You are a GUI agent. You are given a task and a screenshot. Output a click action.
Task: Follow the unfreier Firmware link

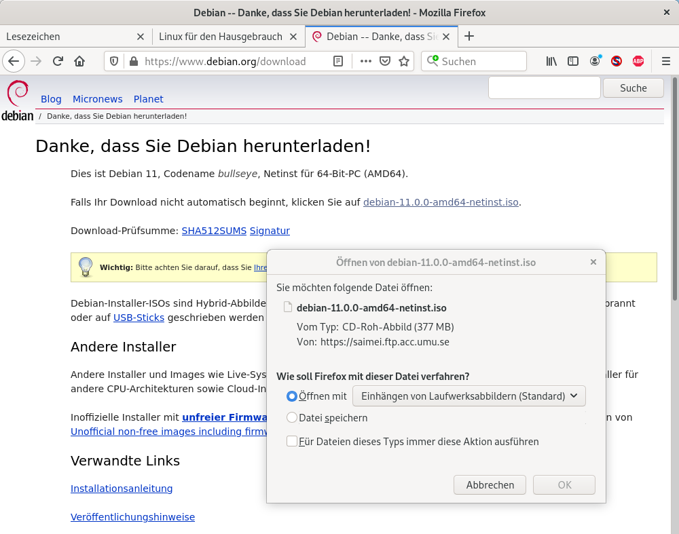point(224,417)
